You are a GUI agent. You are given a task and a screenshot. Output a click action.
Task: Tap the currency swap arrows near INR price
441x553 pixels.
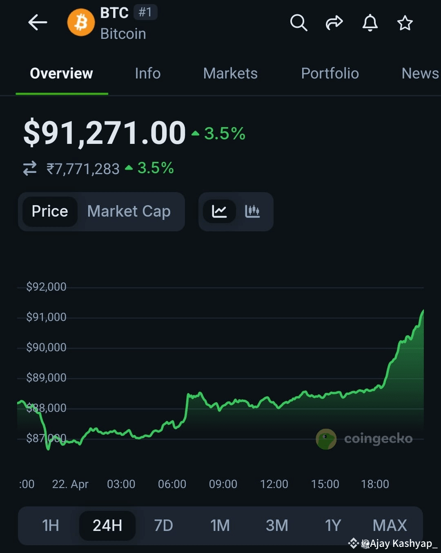[29, 168]
